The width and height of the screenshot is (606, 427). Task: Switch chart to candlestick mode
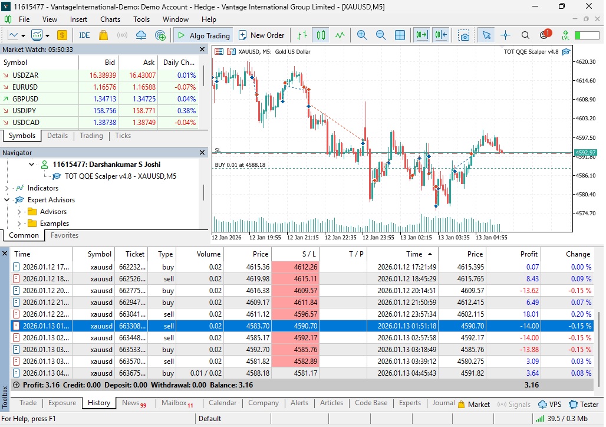[321, 35]
